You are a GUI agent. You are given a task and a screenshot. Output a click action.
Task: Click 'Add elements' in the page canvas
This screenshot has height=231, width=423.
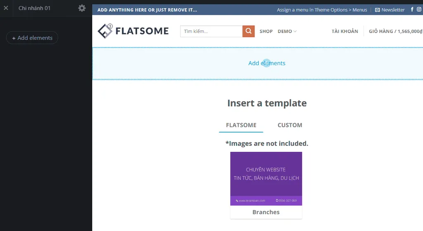coord(266,63)
